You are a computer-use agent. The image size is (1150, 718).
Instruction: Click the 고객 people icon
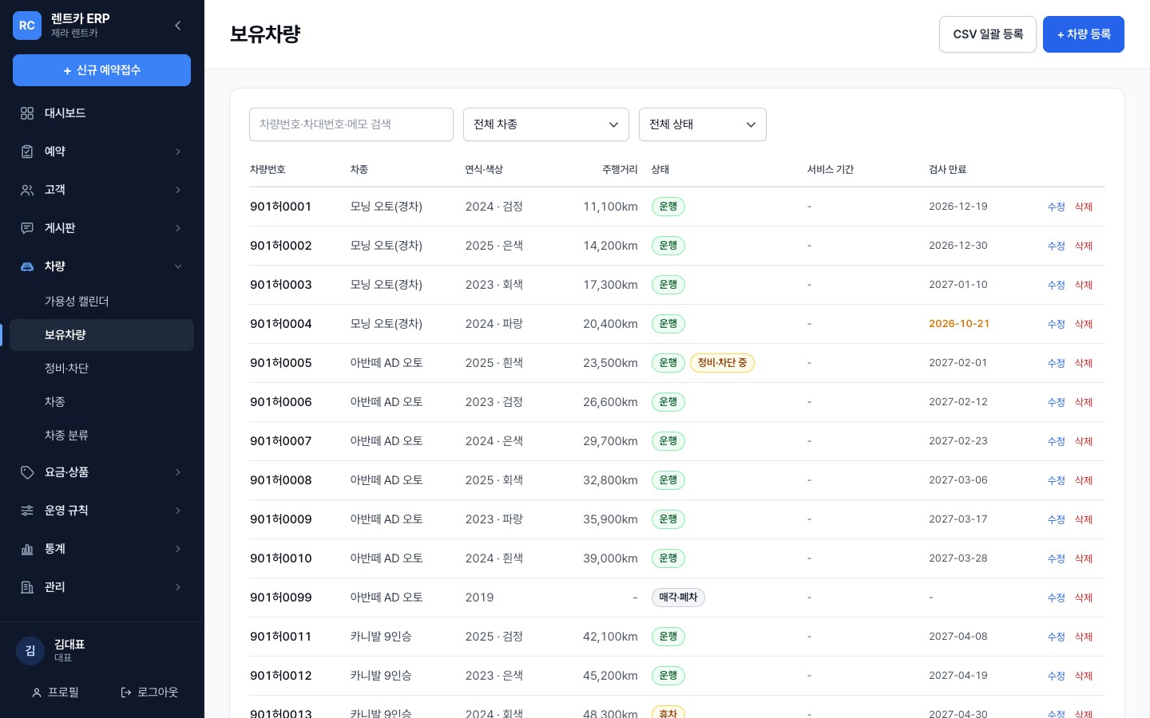pyautogui.click(x=27, y=190)
